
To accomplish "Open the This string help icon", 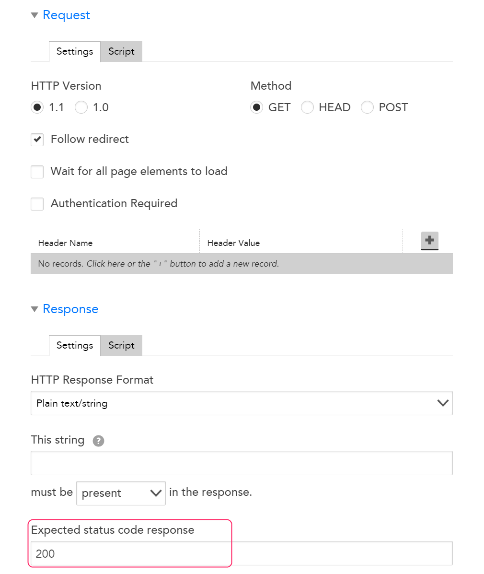I will pyautogui.click(x=98, y=441).
